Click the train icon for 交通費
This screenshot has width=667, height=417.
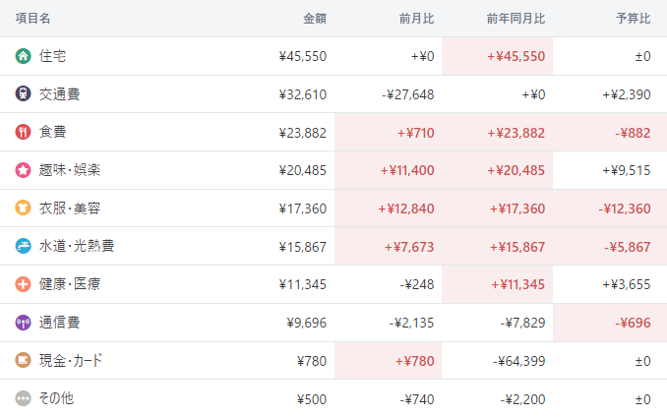point(23,93)
